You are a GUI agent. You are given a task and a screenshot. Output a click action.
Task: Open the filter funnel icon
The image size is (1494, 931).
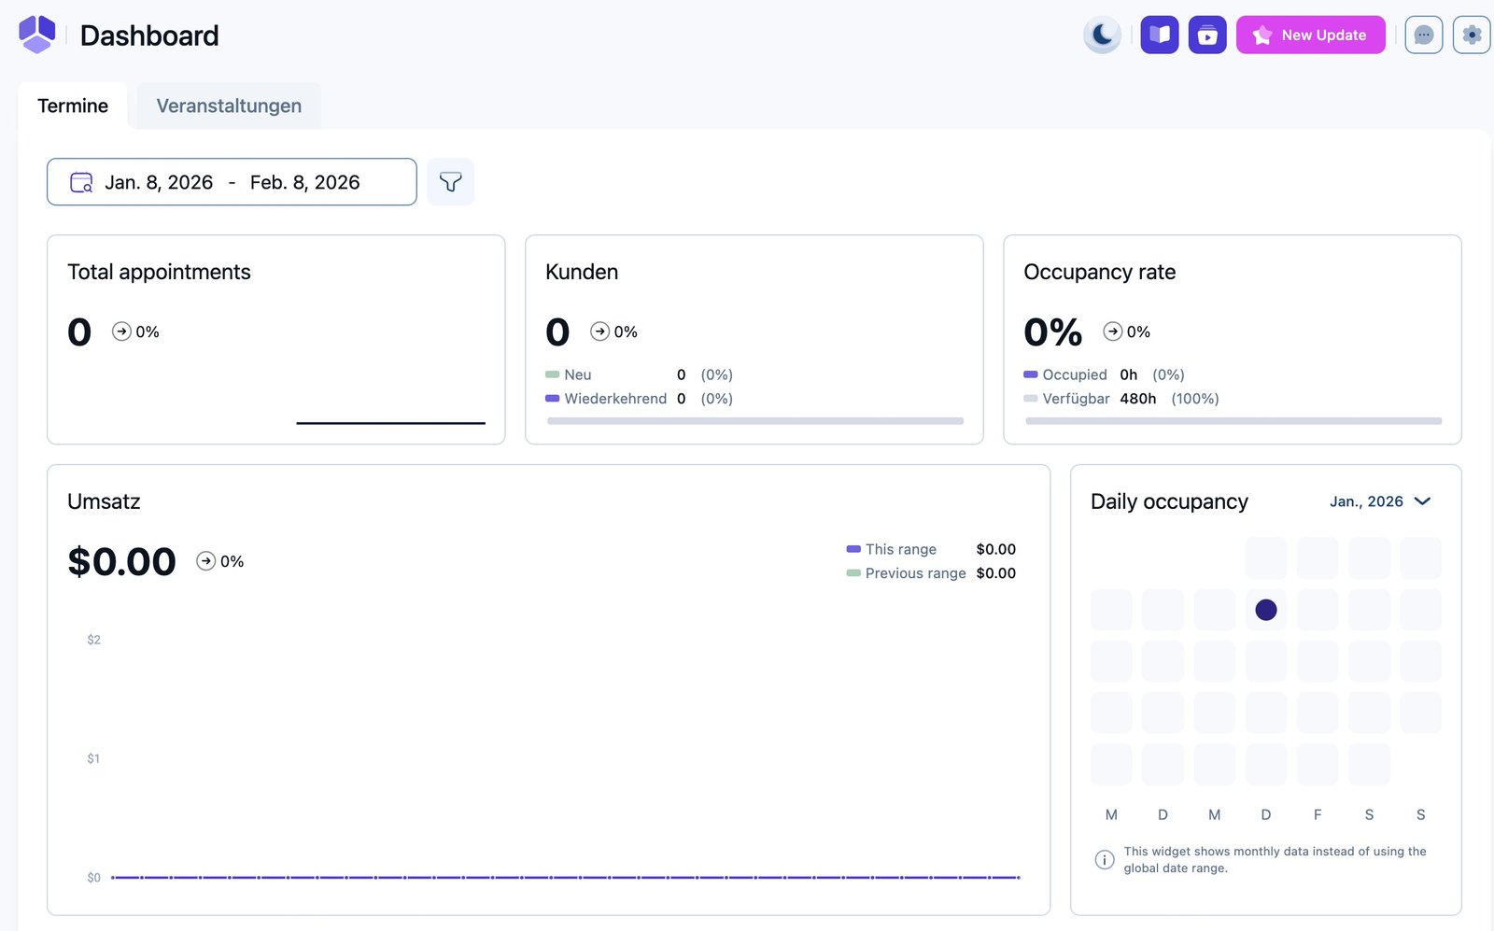click(x=450, y=182)
